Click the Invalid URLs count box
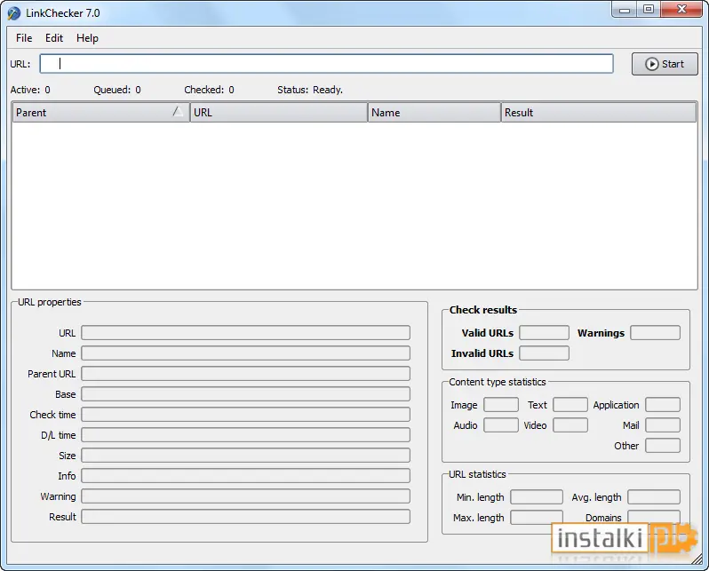The image size is (709, 571). click(x=544, y=353)
